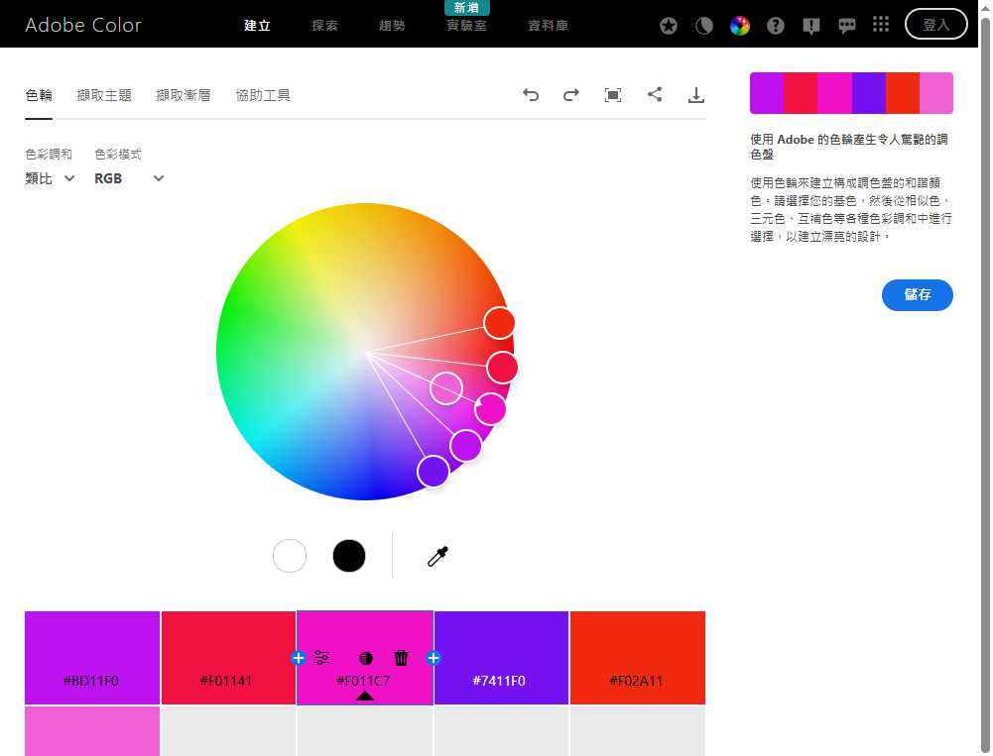The image size is (993, 756).
Task: Open the 色彩調和 harmony dropdown
Action: (x=48, y=178)
